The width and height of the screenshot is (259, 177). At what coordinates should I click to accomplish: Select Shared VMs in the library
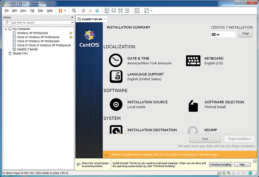[20, 53]
